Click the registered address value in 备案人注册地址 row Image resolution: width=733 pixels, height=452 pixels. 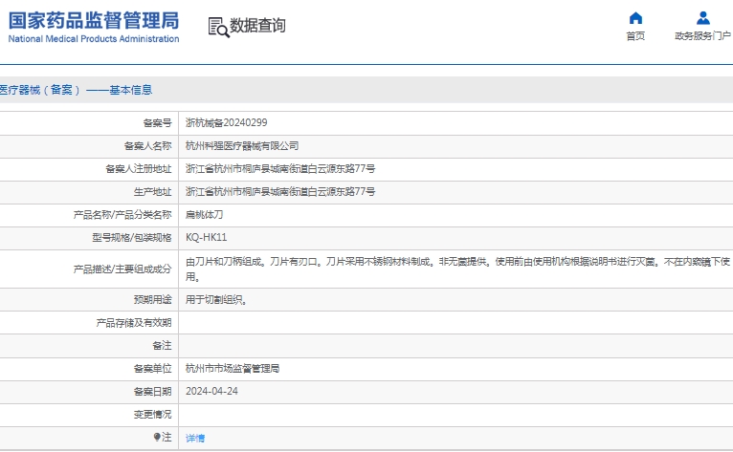point(280,169)
